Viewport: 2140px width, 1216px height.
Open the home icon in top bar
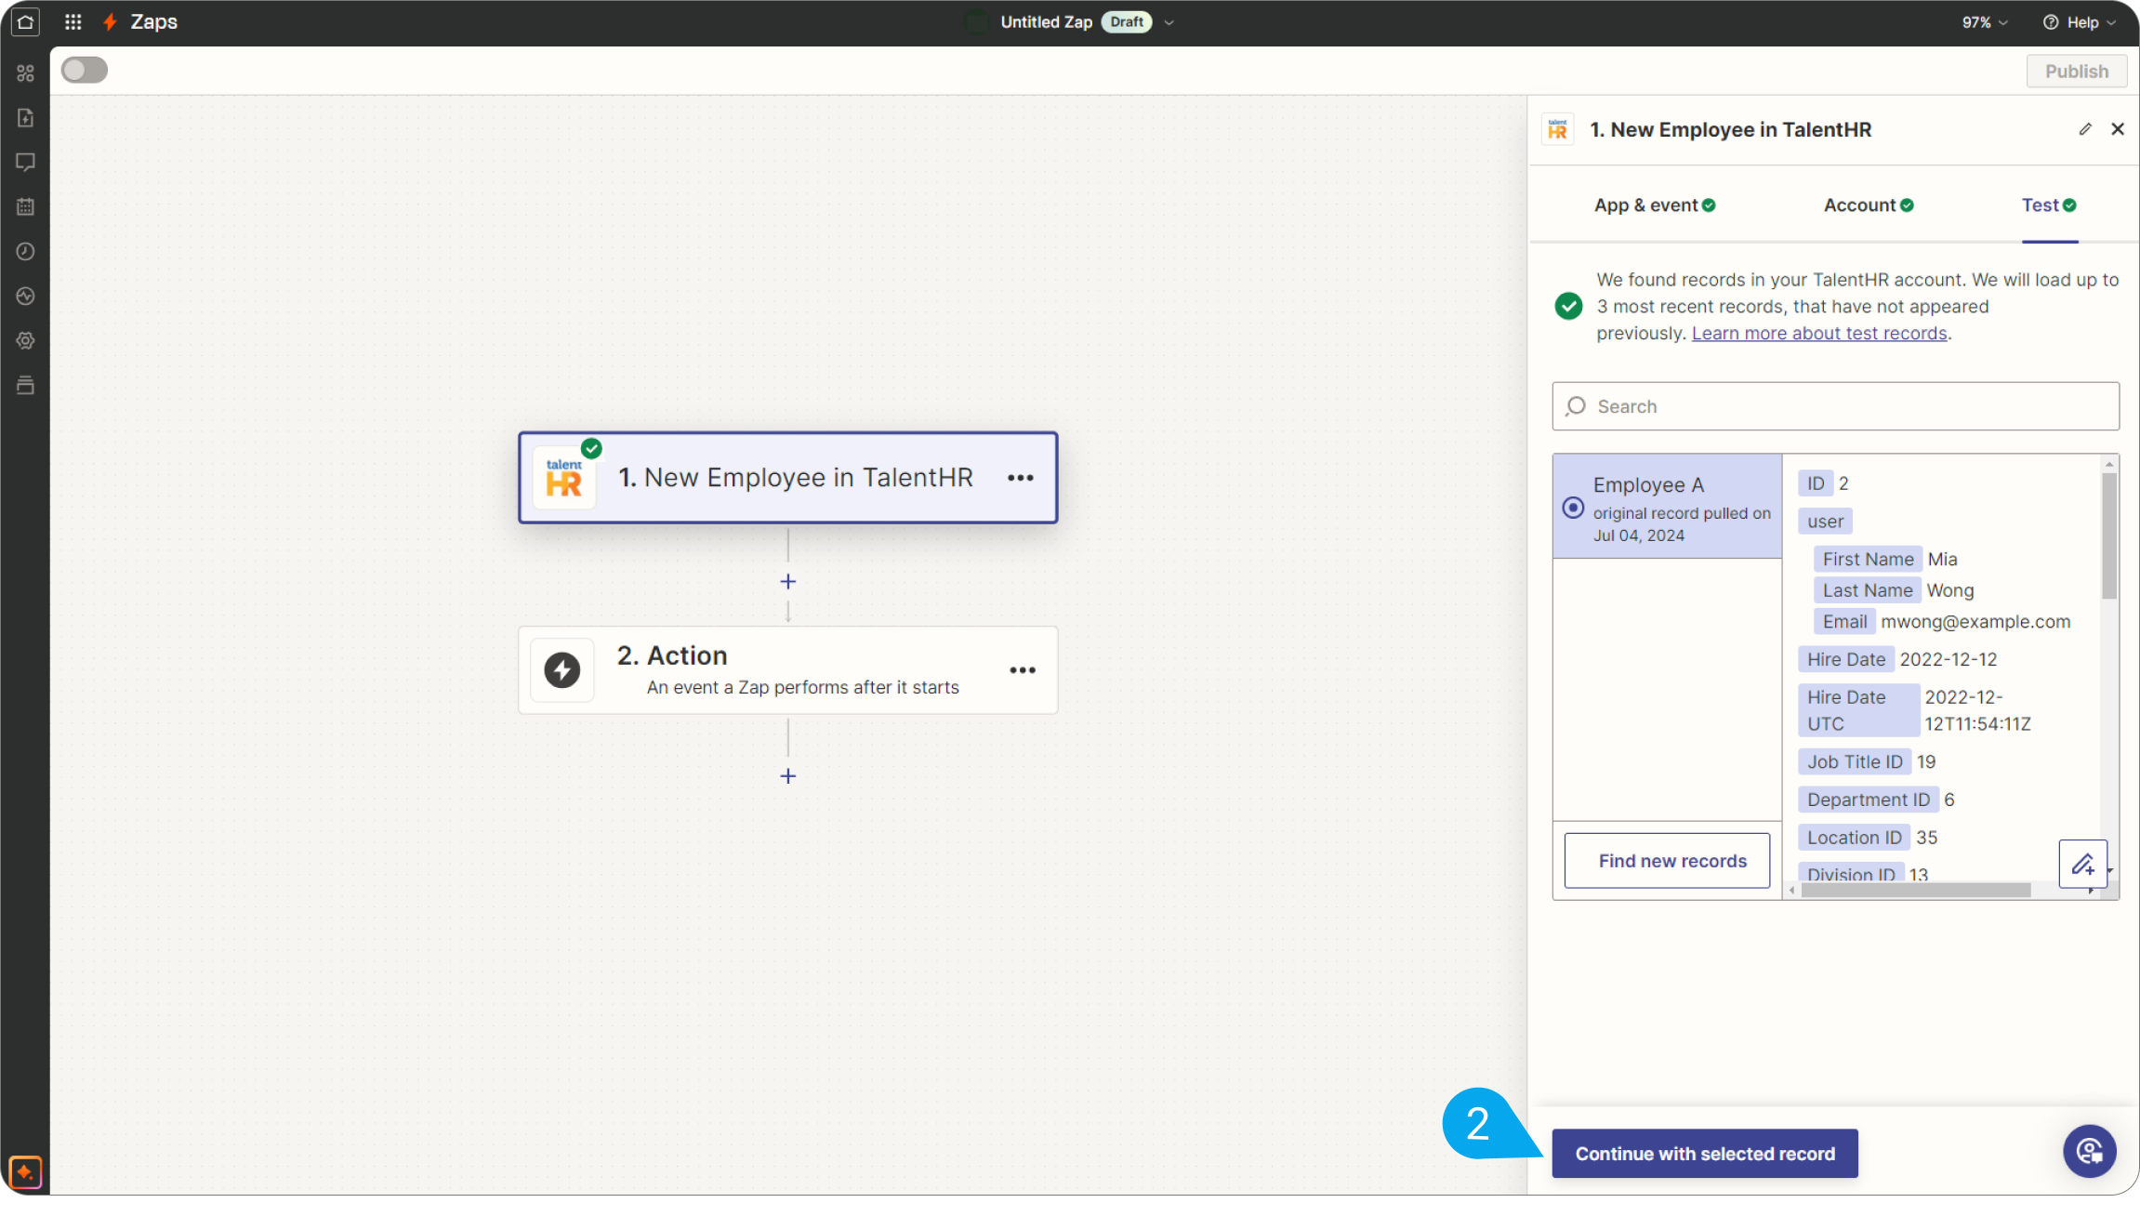(x=25, y=21)
